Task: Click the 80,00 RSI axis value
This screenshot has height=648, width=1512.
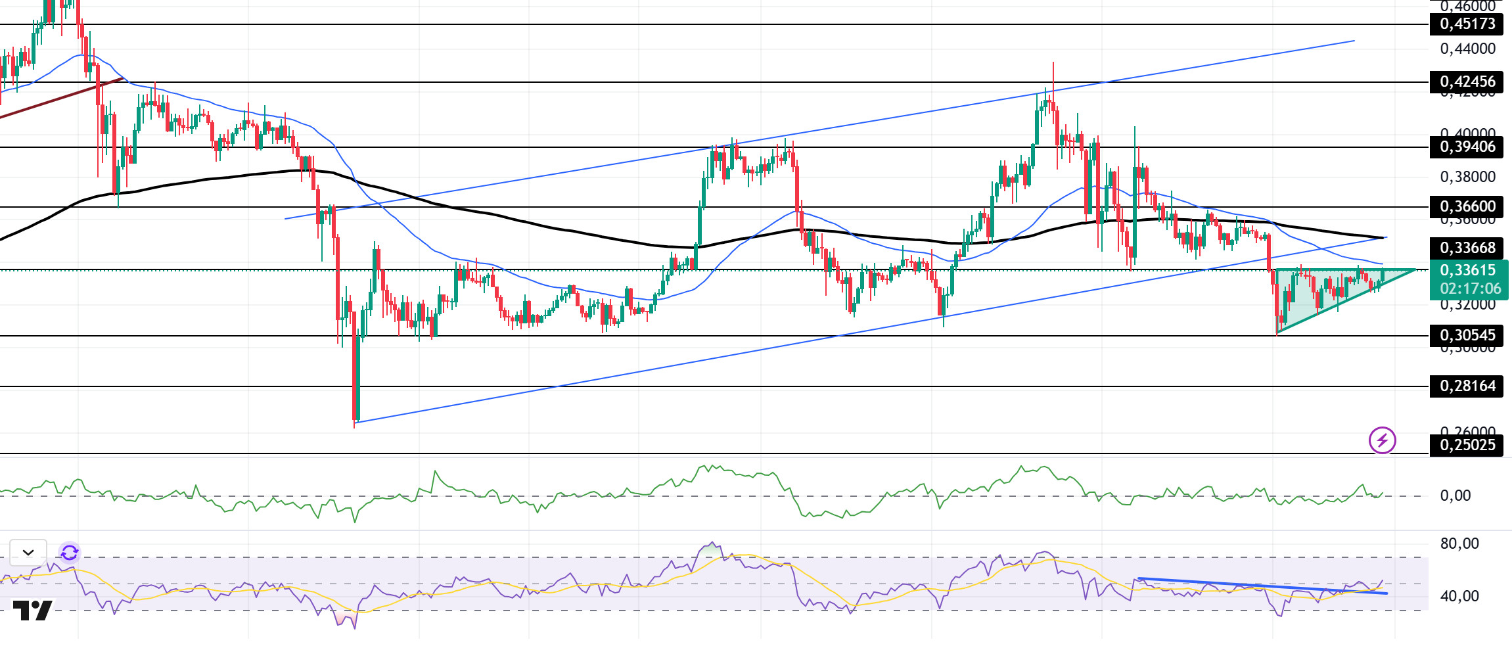Action: (1459, 544)
